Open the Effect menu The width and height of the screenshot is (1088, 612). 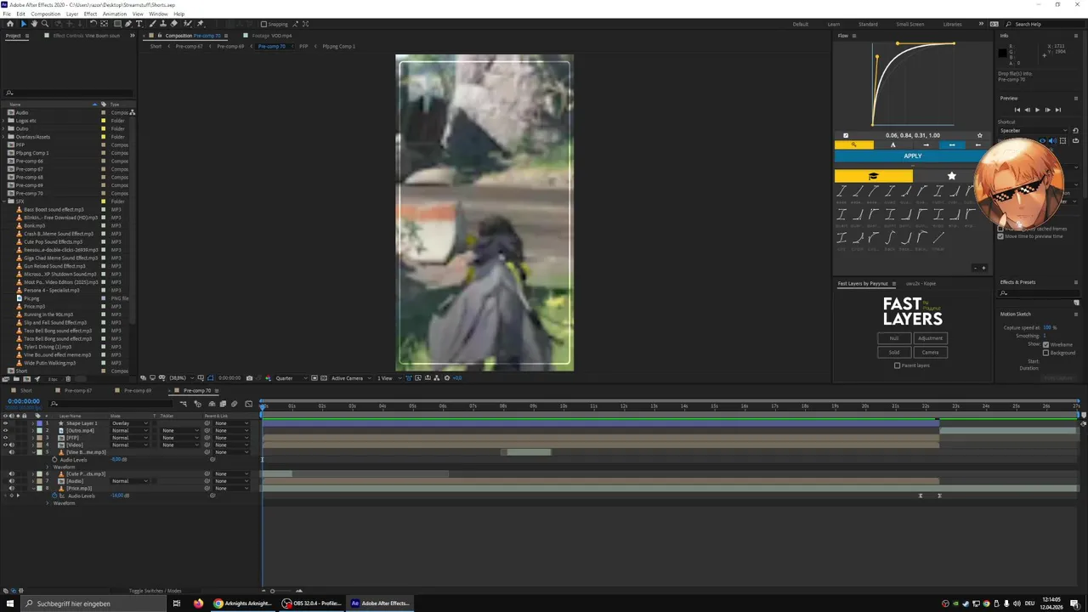click(x=90, y=14)
